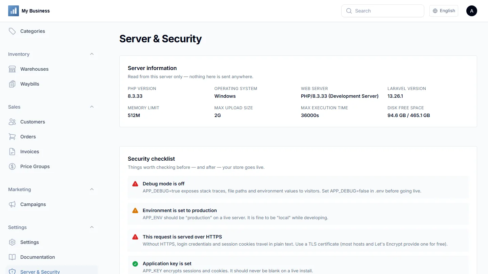Open Price Groups
Viewport: 488px width, 274px height.
pos(52,166)
